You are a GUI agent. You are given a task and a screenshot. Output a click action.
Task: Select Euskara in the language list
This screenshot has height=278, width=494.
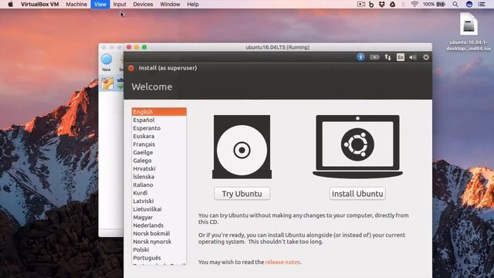pyautogui.click(x=159, y=136)
